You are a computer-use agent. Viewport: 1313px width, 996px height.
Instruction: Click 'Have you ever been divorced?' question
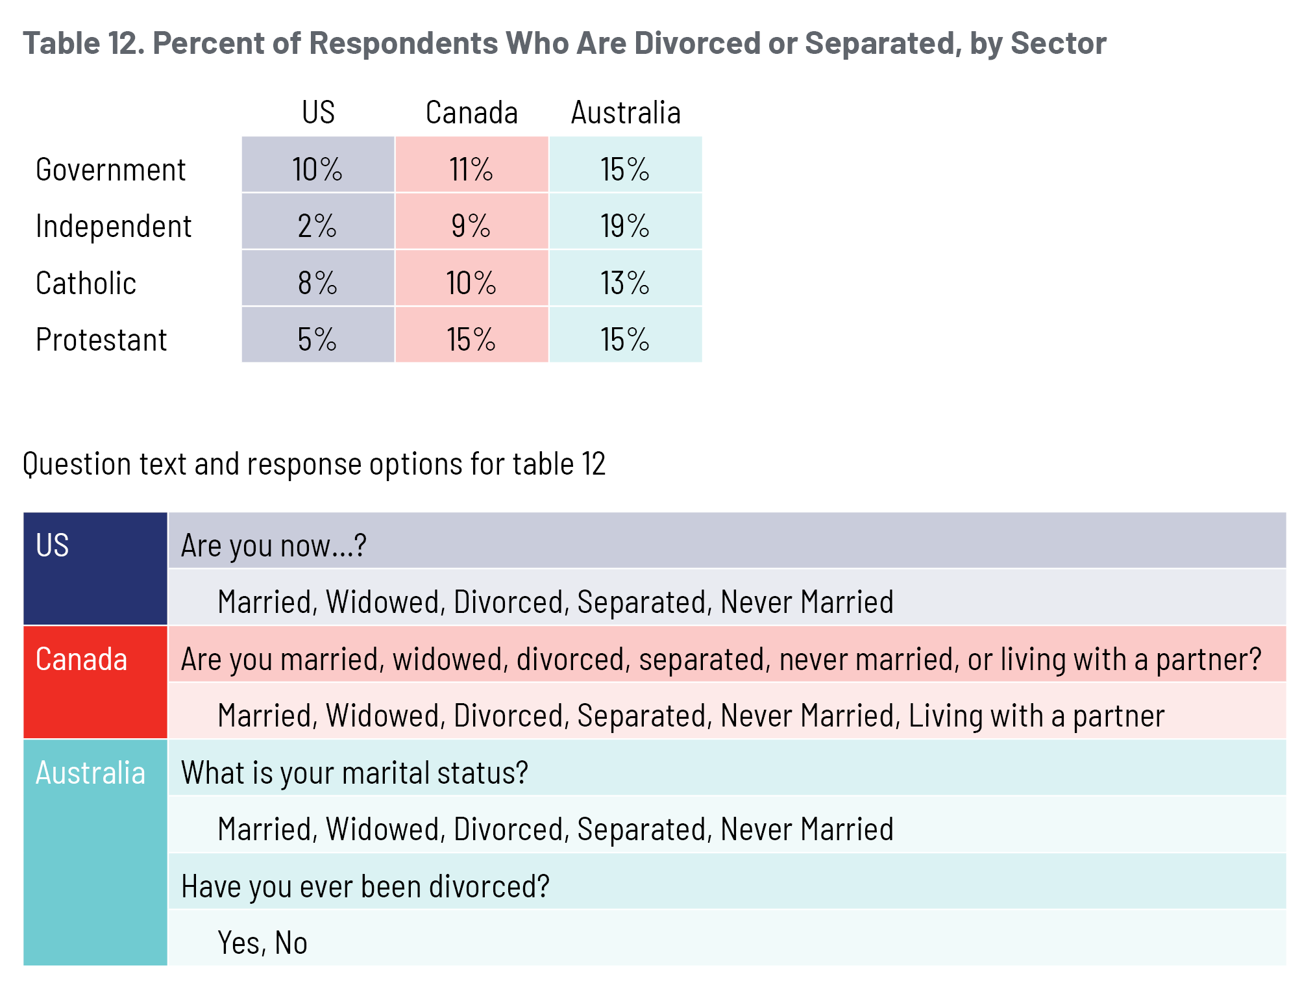tap(365, 887)
